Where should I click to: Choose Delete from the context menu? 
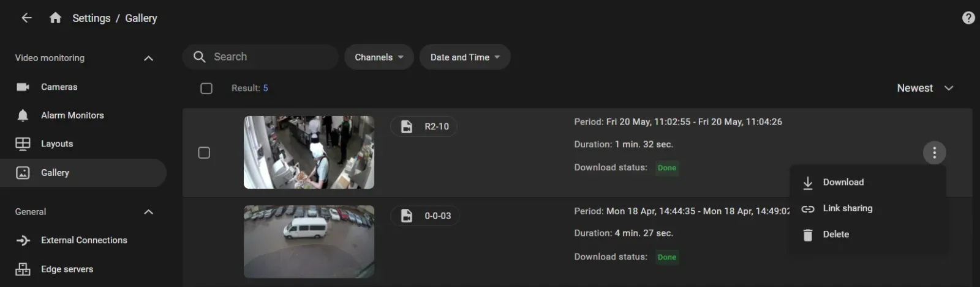[x=868, y=235]
